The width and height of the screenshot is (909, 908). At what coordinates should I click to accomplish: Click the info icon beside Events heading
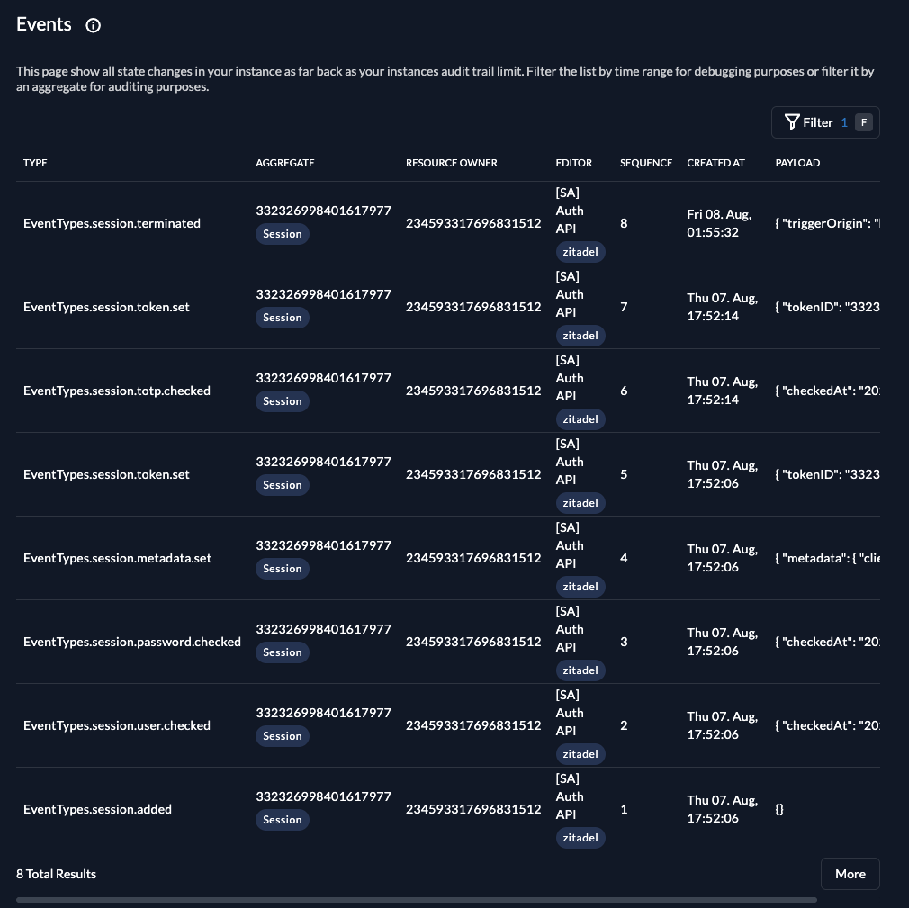[x=93, y=25]
